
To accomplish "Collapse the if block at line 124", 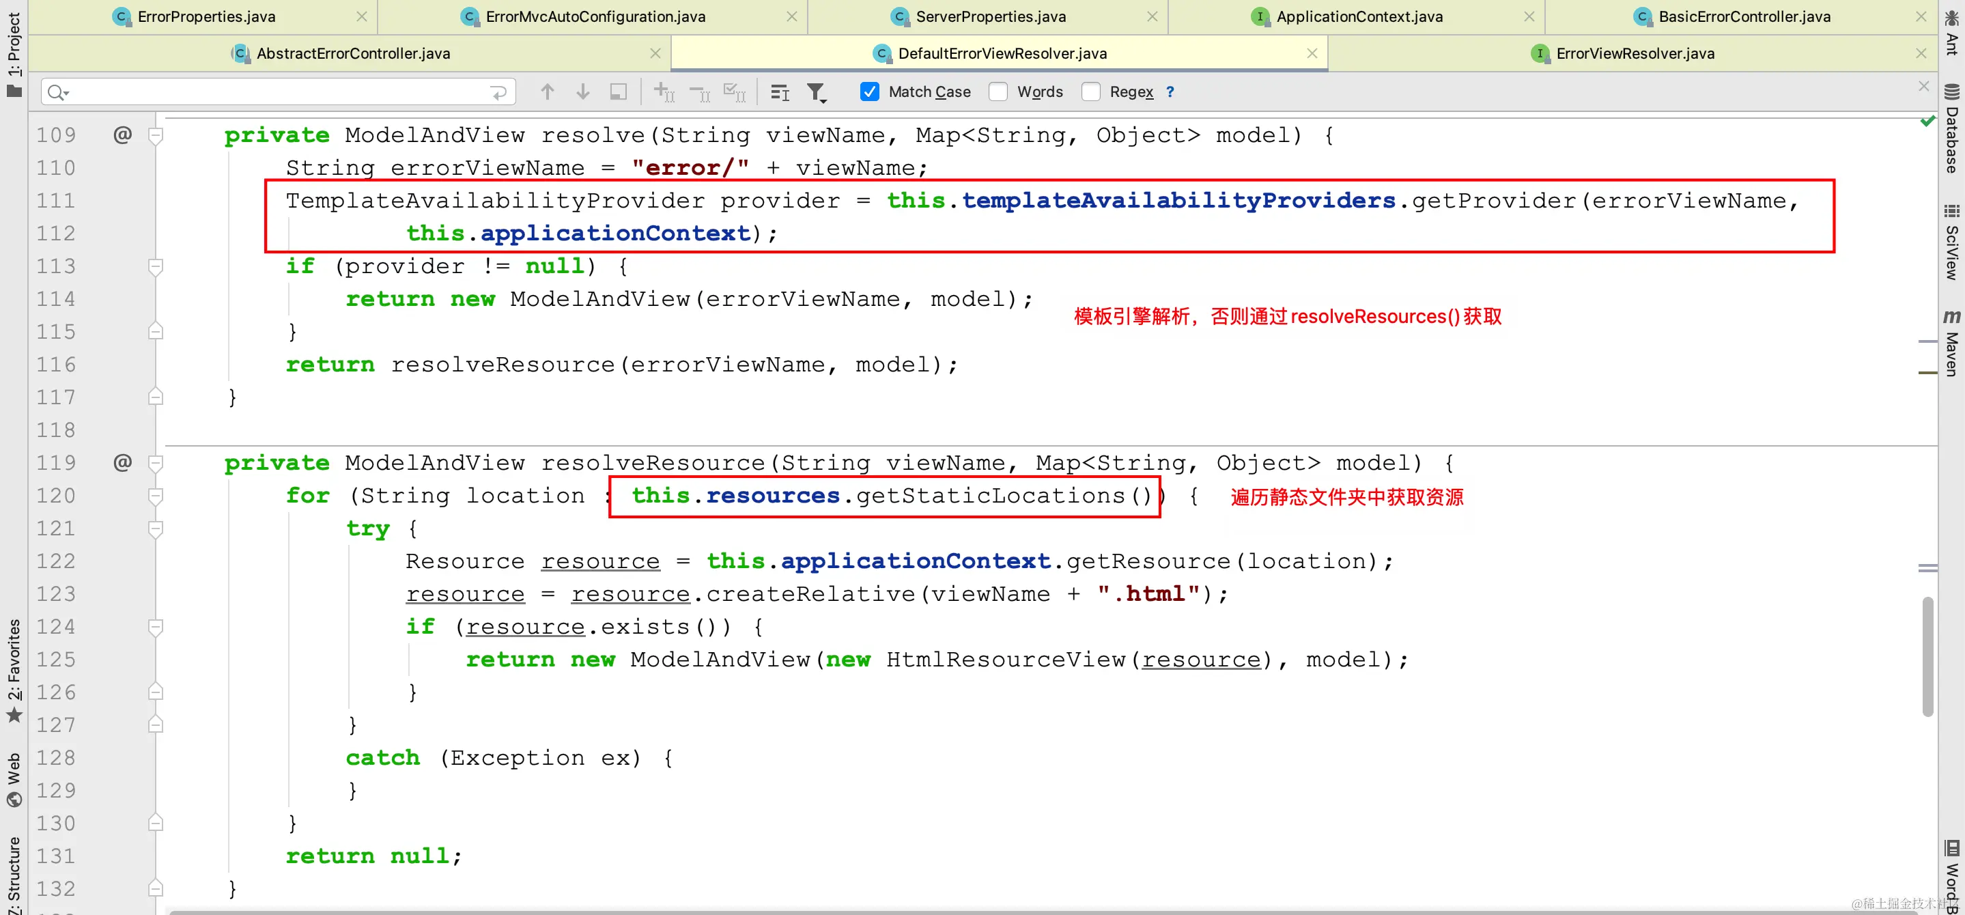I will [x=156, y=628].
